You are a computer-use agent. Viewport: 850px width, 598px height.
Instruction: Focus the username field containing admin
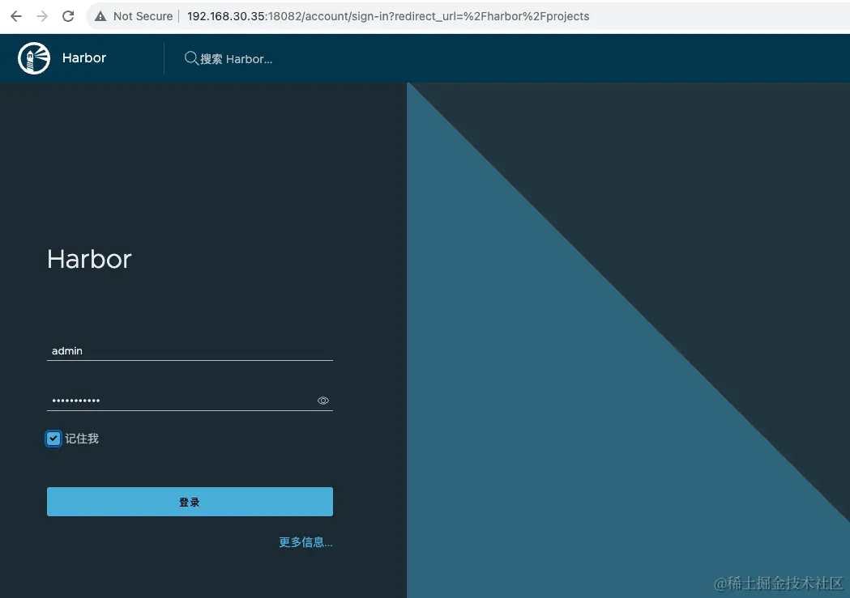[x=190, y=350]
